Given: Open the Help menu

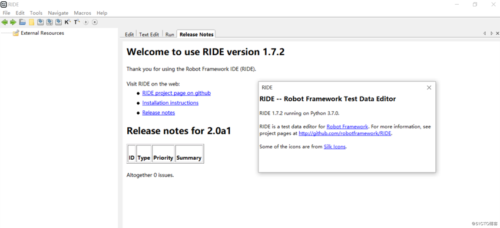Looking at the screenshot, I should (x=102, y=13).
